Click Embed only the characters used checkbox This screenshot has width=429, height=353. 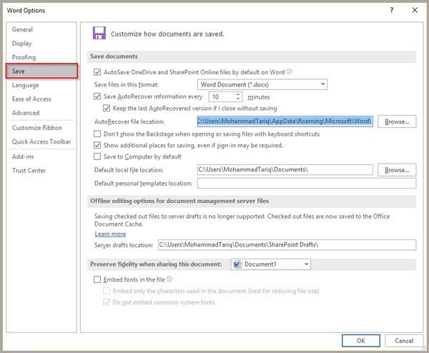click(107, 291)
